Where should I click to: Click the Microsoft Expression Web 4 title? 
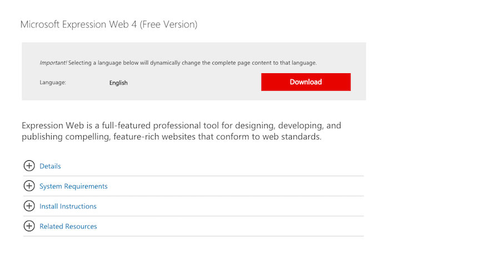109,24
